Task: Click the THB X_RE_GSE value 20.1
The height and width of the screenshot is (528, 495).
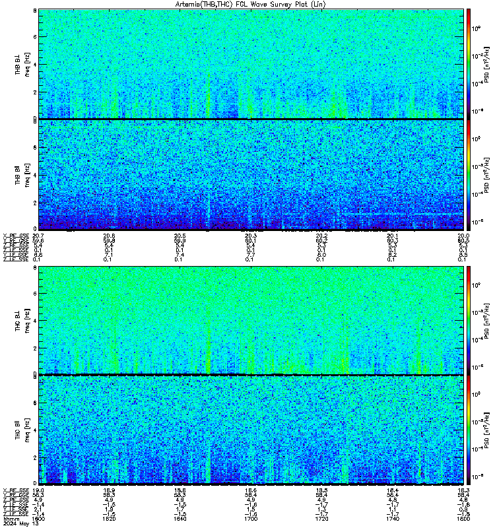Action: [x=393, y=236]
